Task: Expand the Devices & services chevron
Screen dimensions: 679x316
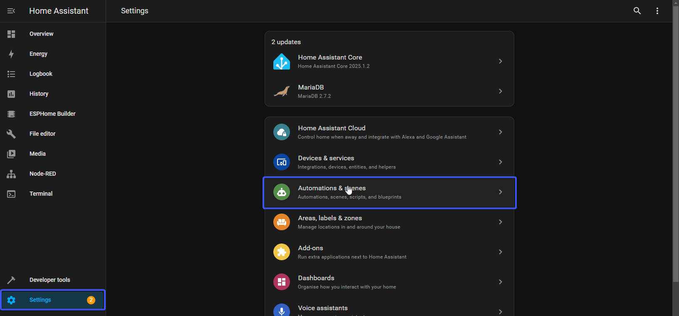Action: click(501, 162)
